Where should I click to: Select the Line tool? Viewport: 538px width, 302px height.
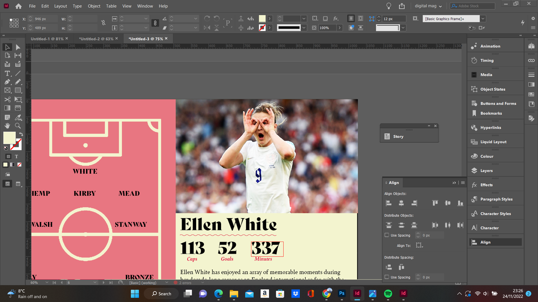pyautogui.click(x=18, y=73)
